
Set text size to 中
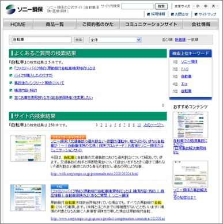pyautogui.click(x=206, y=6)
